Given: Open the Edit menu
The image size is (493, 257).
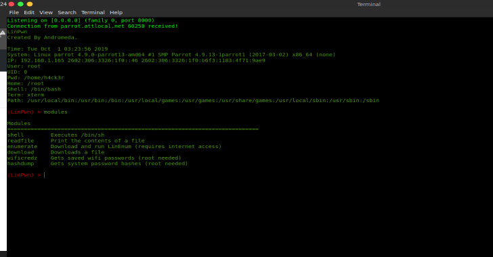Looking at the screenshot, I should (29, 13).
